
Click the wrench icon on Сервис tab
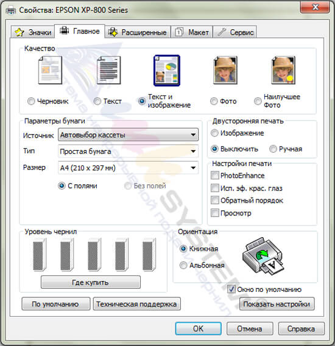click(222, 32)
